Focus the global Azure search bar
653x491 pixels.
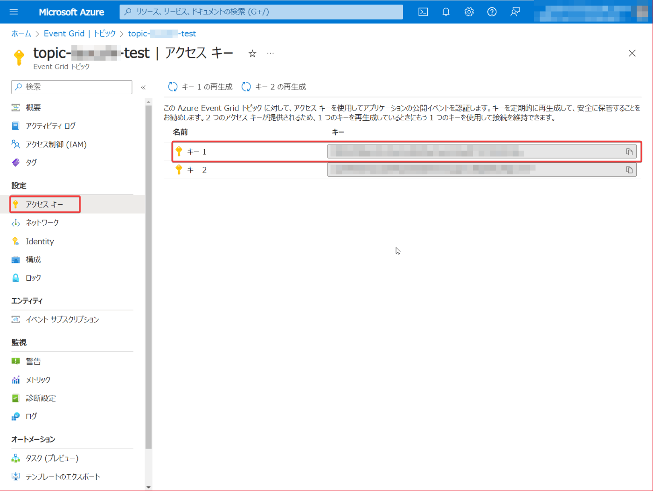coord(261,12)
